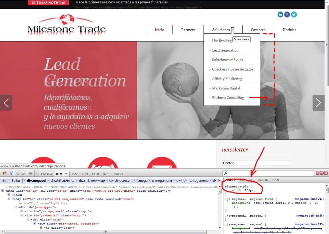This screenshot has width=329, height=234.
Task: Expand the head node in HTML tree
Action: [x=9, y=195]
